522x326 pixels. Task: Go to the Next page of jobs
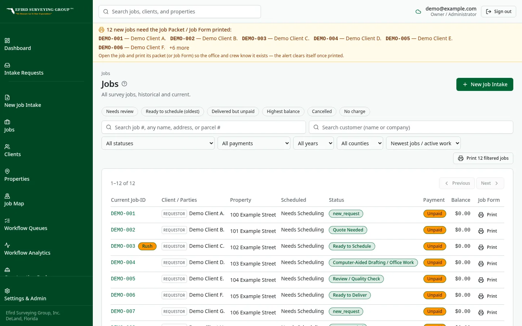(x=490, y=183)
